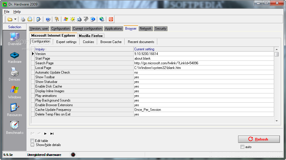Screen dimensions: 286x160
Task: Click the table scrollbar down arrow
Action: click(277, 121)
